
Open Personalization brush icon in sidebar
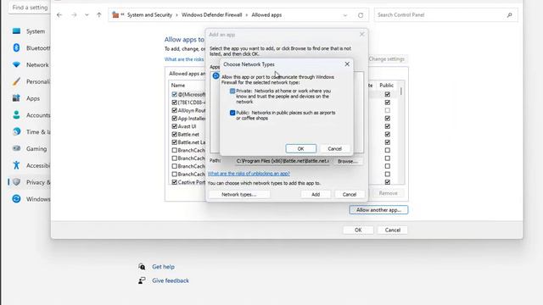pos(16,81)
